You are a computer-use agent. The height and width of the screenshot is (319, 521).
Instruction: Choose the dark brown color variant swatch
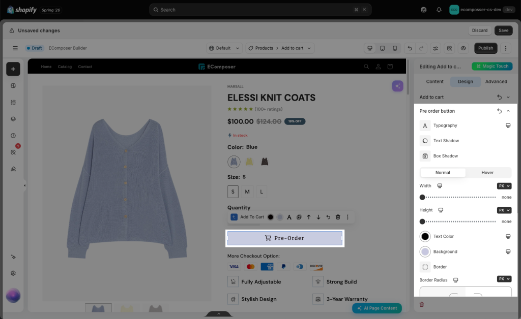coord(265,162)
